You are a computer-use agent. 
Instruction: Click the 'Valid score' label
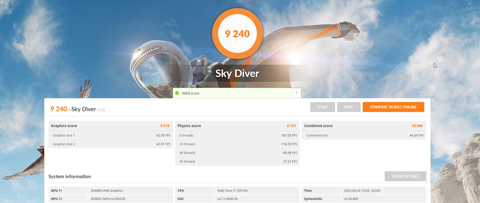coord(191,93)
